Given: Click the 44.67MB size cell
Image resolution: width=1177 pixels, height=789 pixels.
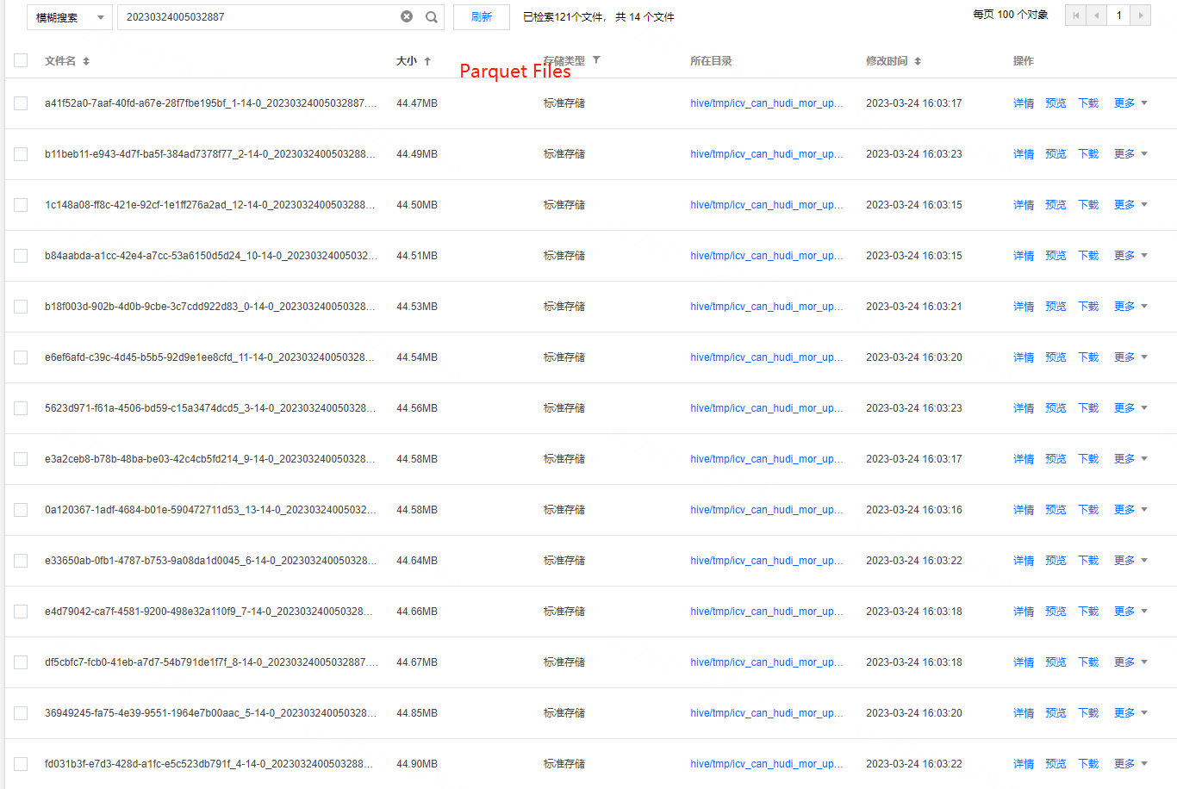Looking at the screenshot, I should tap(417, 662).
